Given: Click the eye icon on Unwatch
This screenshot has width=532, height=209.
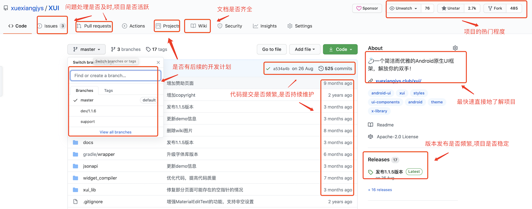Looking at the screenshot, I should click(392, 8).
